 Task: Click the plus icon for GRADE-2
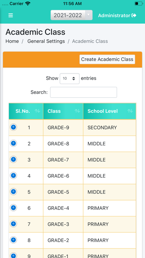pos(13,240)
